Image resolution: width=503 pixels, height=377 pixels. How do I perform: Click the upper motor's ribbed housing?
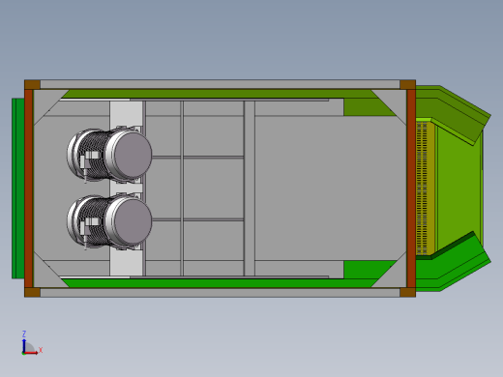click(94, 155)
